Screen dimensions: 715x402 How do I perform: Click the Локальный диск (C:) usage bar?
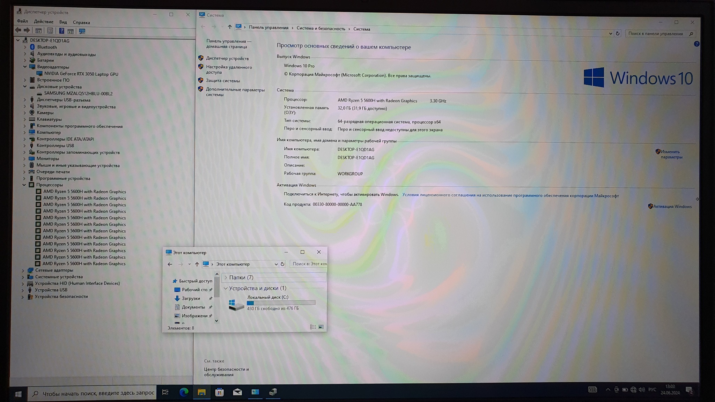coord(281,303)
